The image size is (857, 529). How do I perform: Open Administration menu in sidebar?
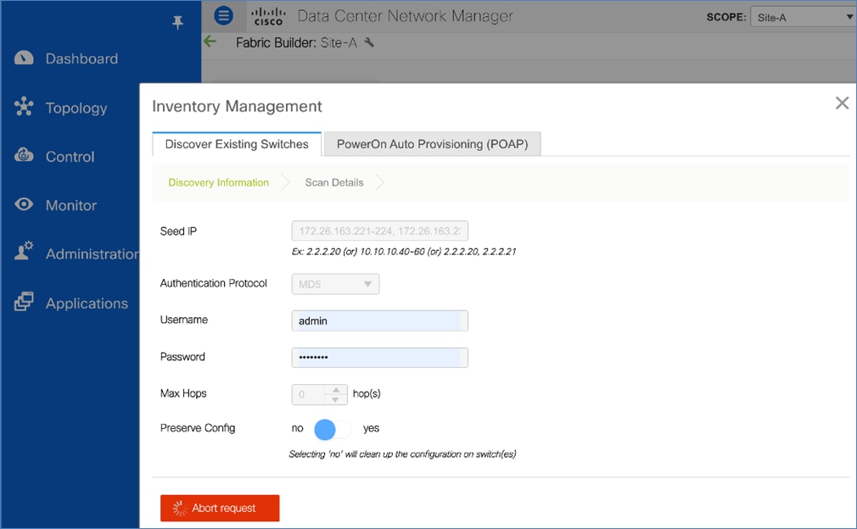[92, 253]
